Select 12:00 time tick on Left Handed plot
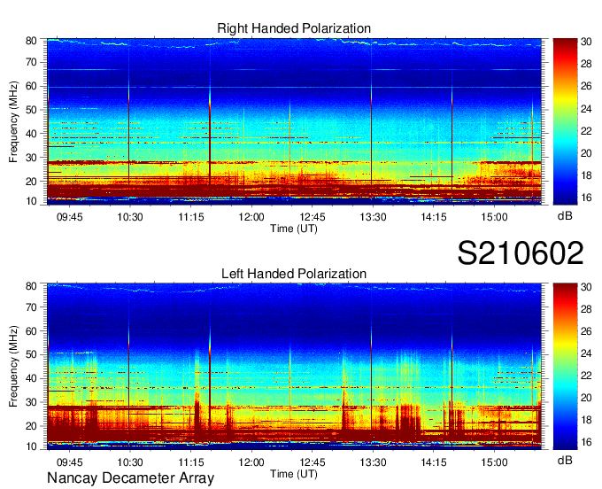Viewport: 602px width, 489px height. tap(251, 462)
